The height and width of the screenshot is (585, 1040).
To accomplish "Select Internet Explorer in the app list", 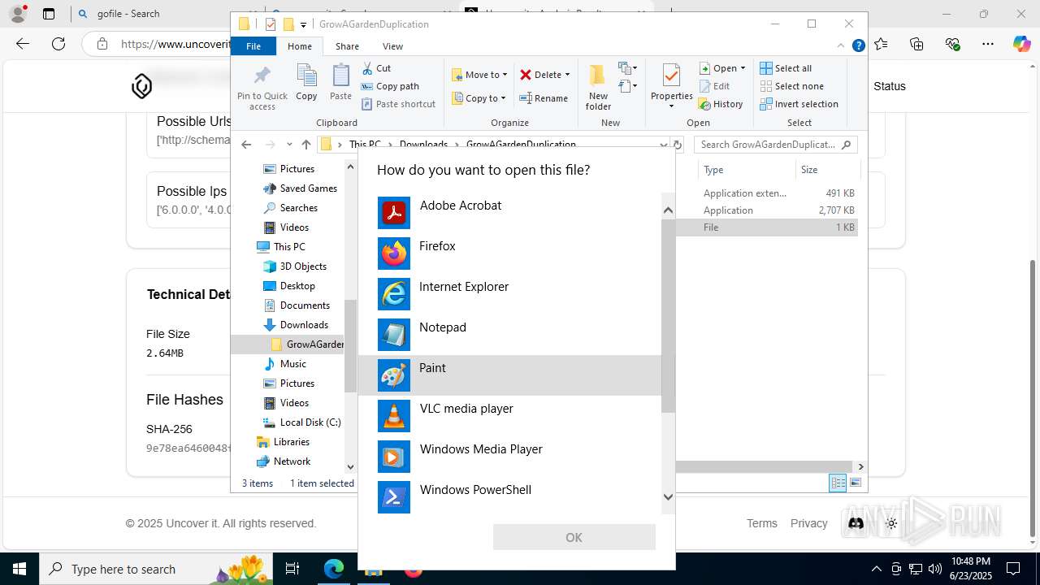I will (x=510, y=294).
